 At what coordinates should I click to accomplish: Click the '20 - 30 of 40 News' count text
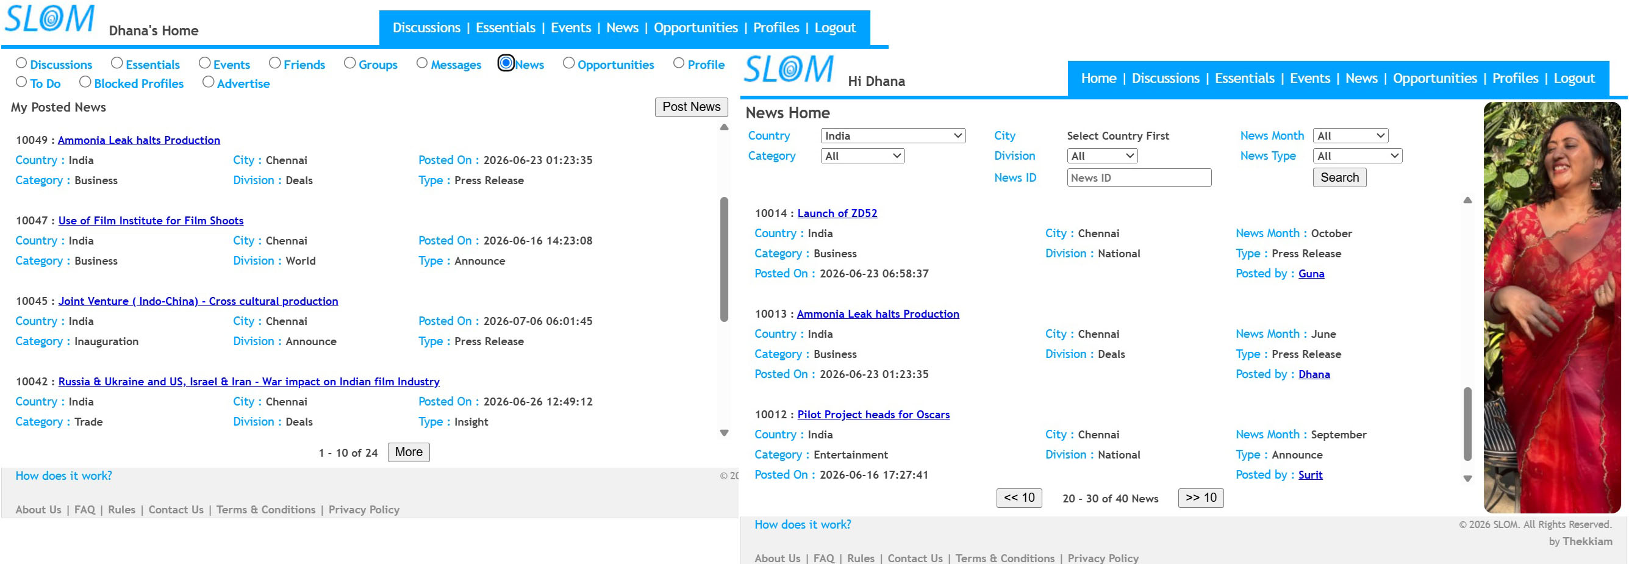[1110, 498]
